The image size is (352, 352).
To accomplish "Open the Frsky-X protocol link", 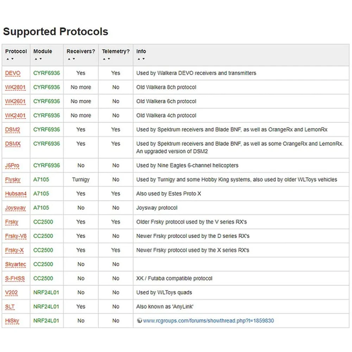I will click(x=14, y=250).
